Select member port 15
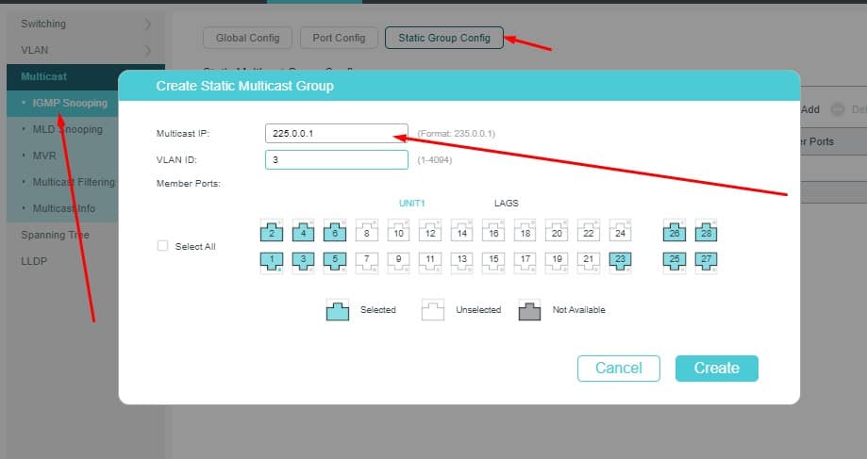 [493, 262]
